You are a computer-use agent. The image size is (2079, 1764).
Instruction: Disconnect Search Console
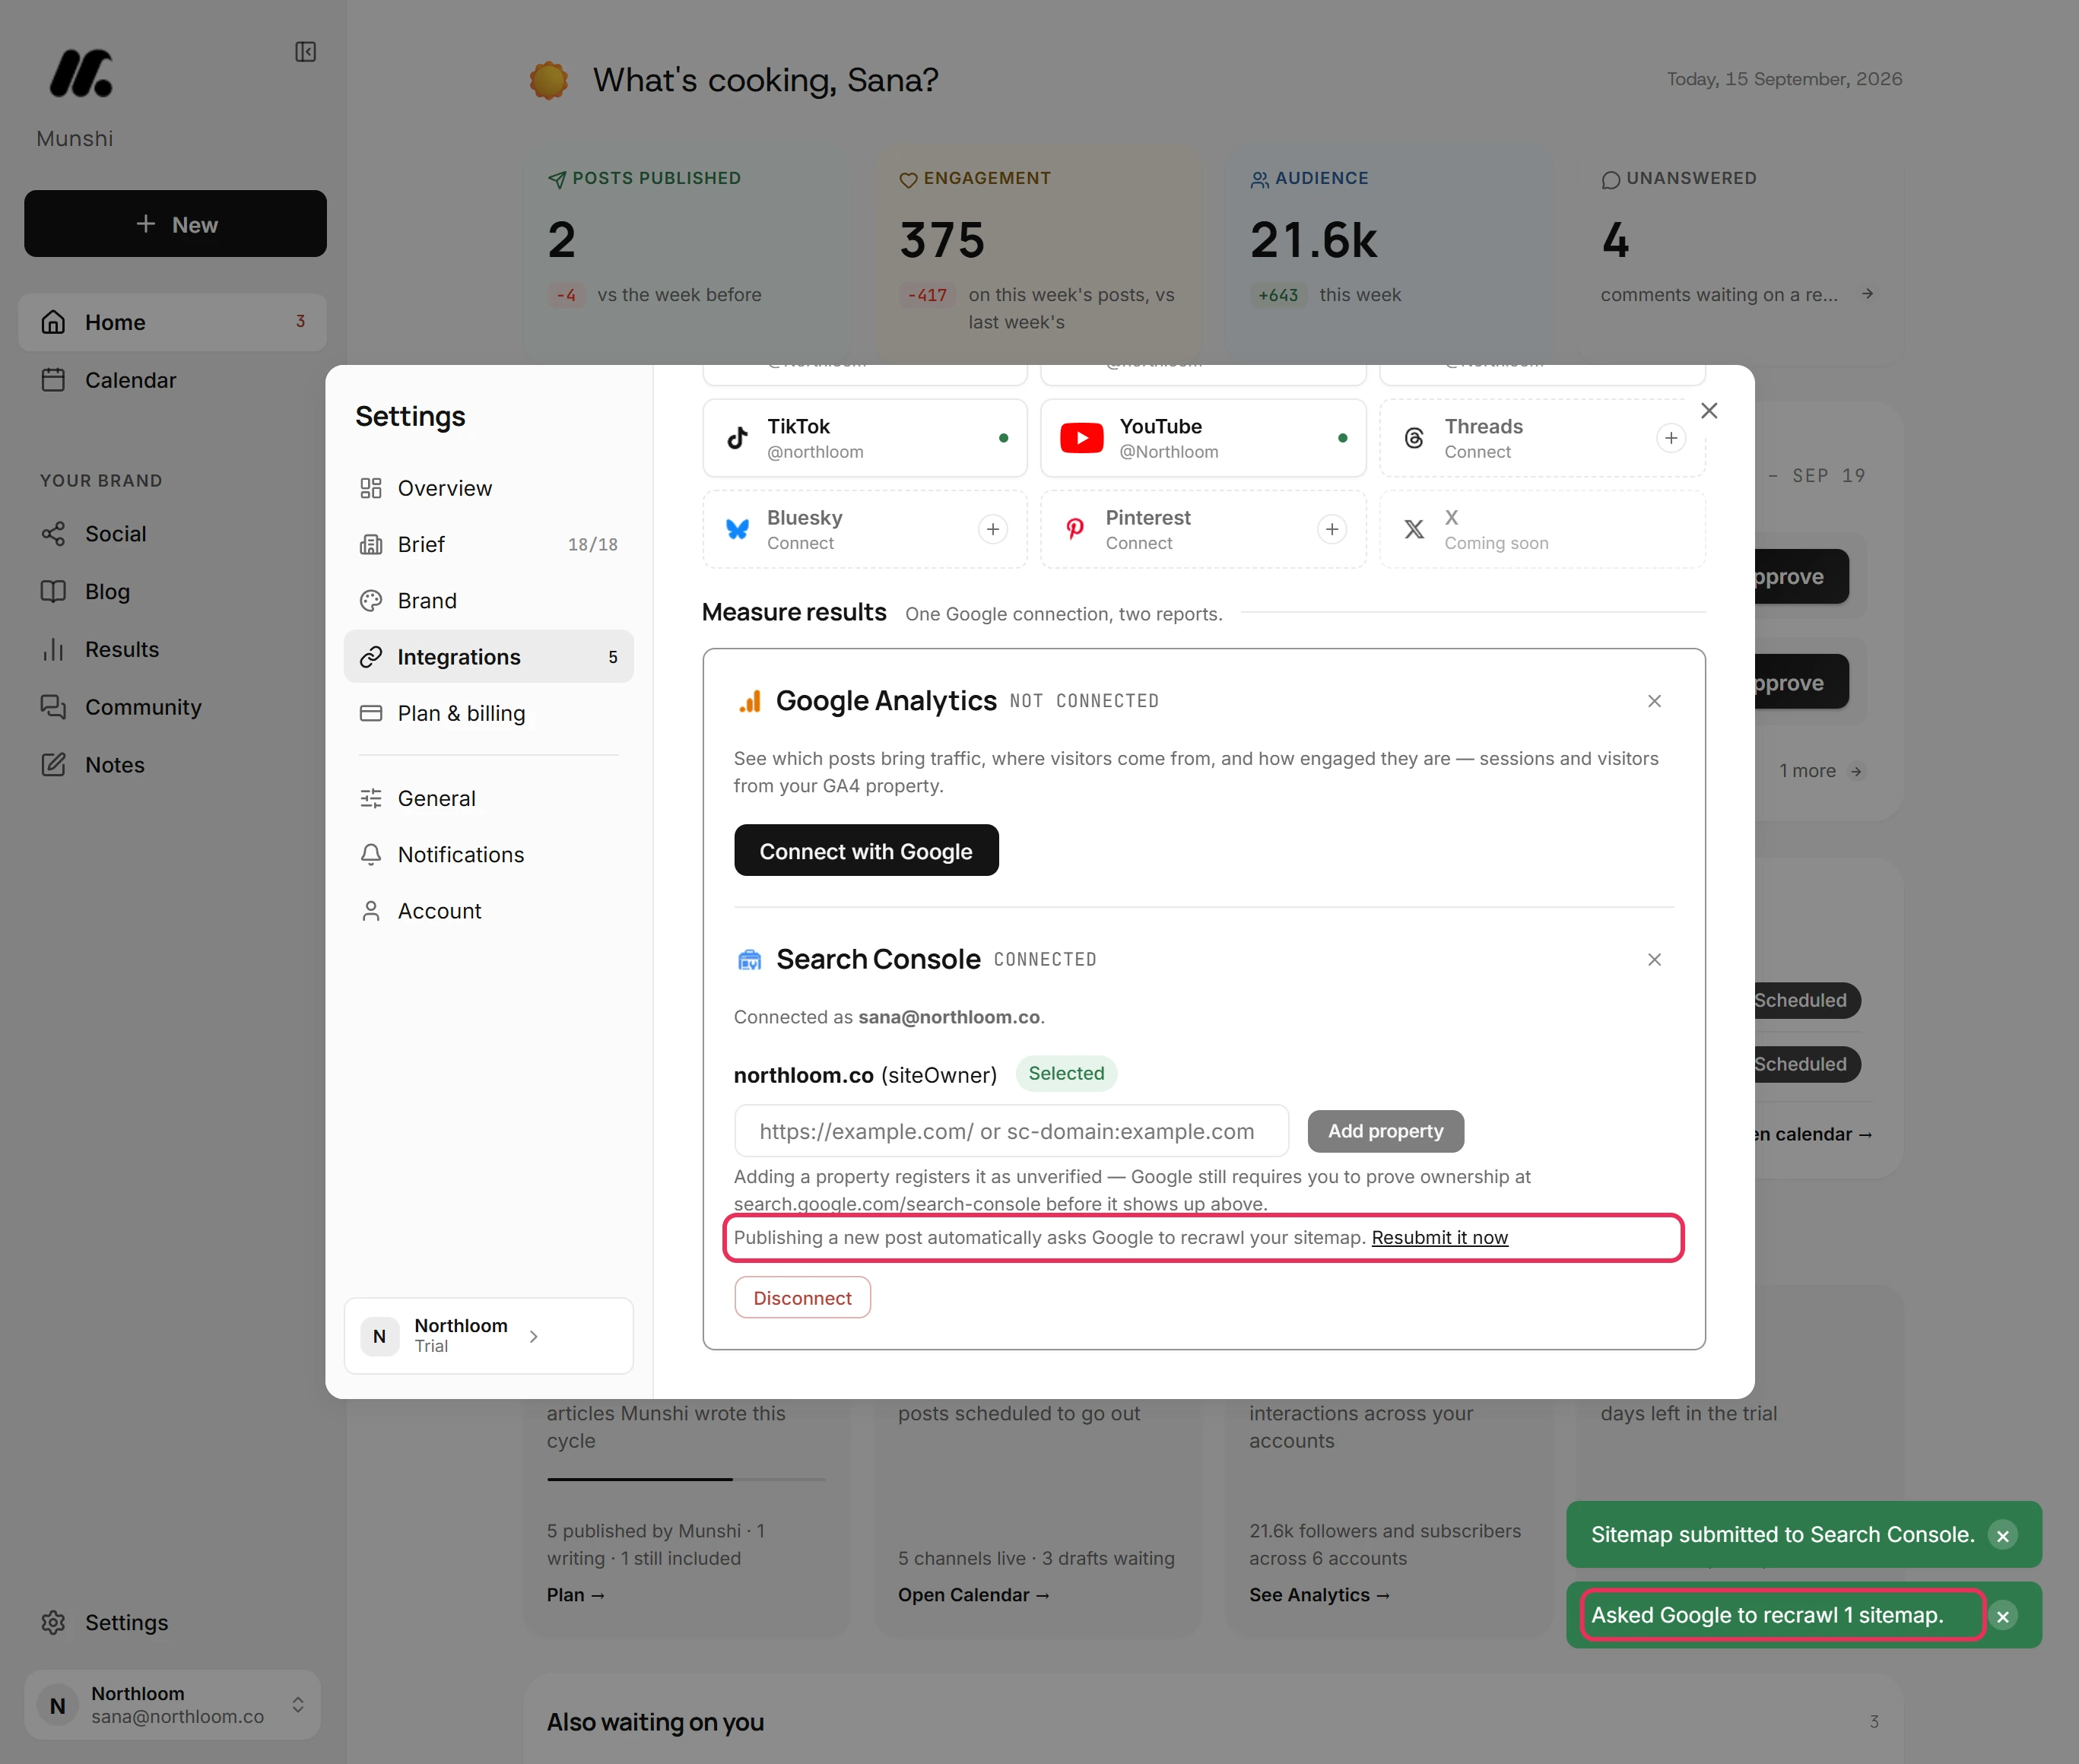[x=802, y=1298]
